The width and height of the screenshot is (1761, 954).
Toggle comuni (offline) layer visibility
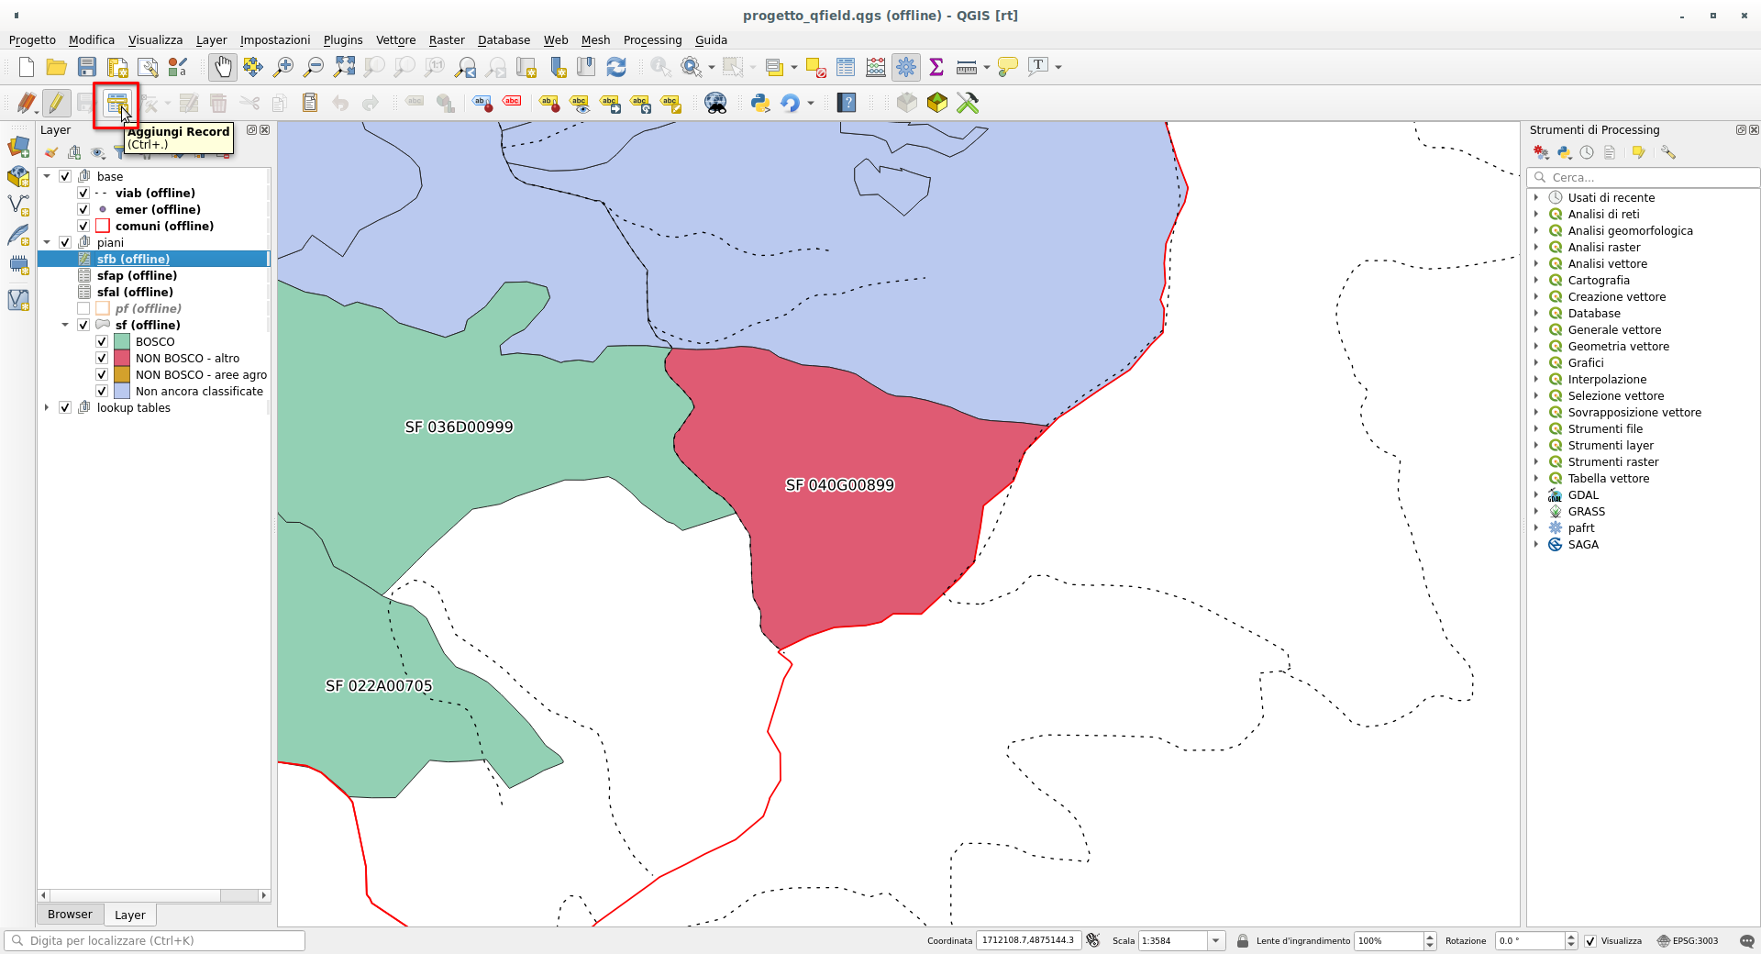click(x=83, y=226)
